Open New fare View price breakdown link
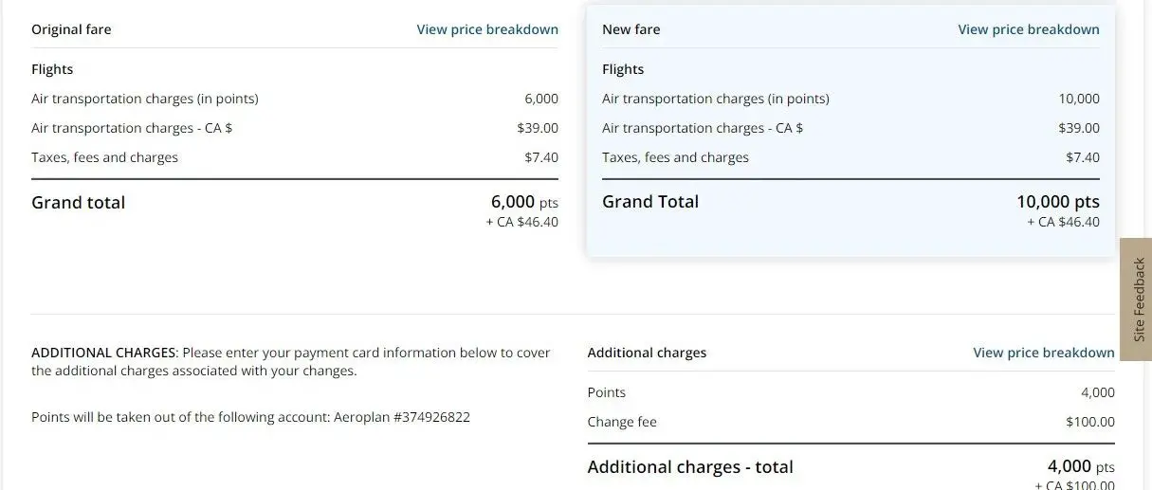 pos(1029,29)
